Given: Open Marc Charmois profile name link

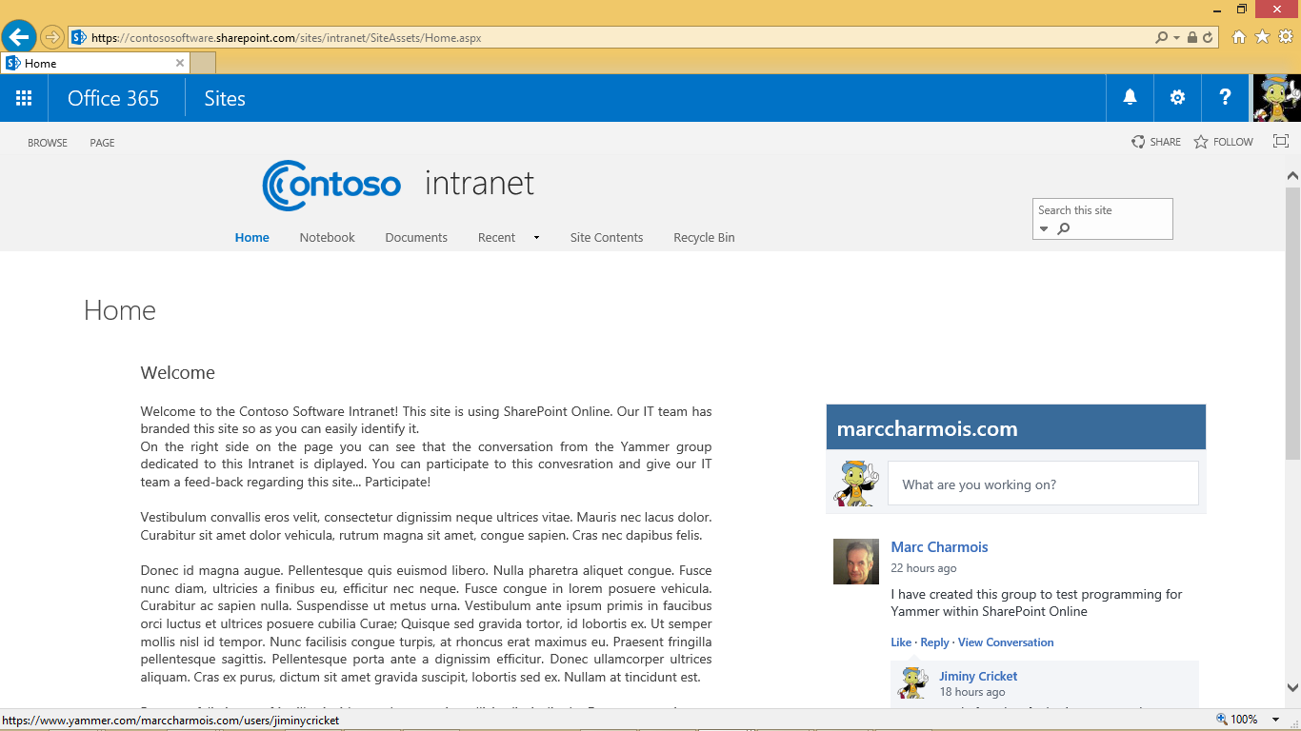Looking at the screenshot, I should [939, 547].
